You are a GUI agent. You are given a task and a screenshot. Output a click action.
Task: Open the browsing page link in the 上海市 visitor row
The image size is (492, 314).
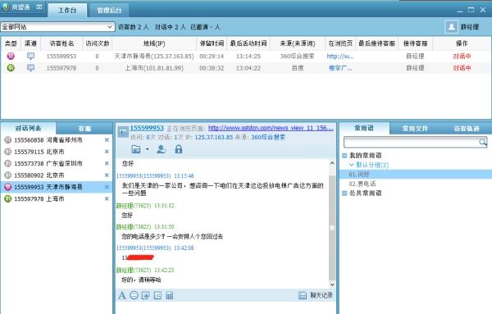click(340, 68)
